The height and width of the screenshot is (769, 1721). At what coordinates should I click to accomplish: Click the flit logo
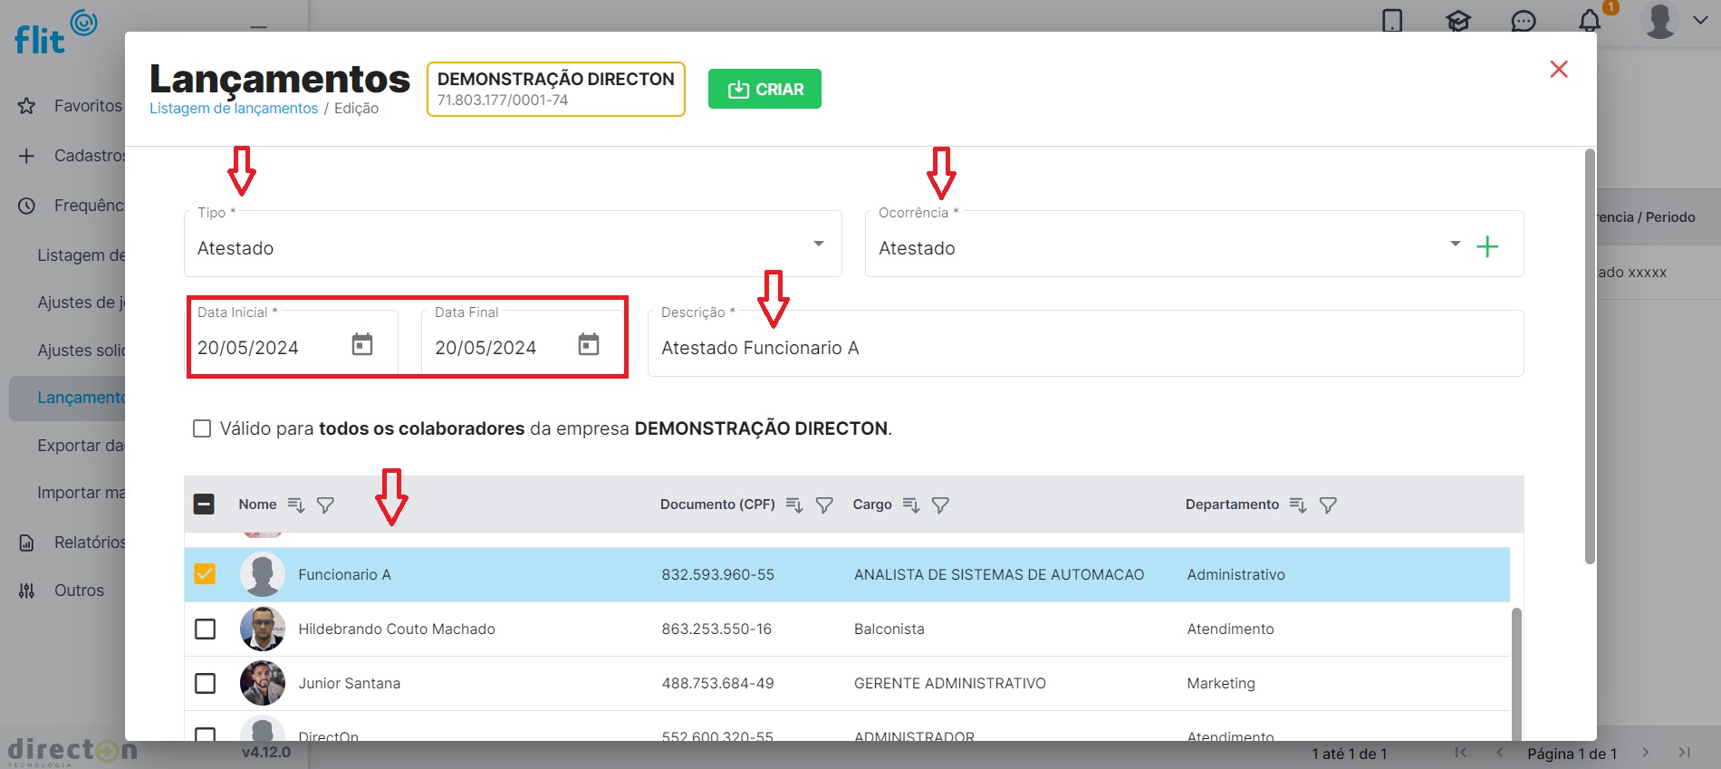pos(55,32)
